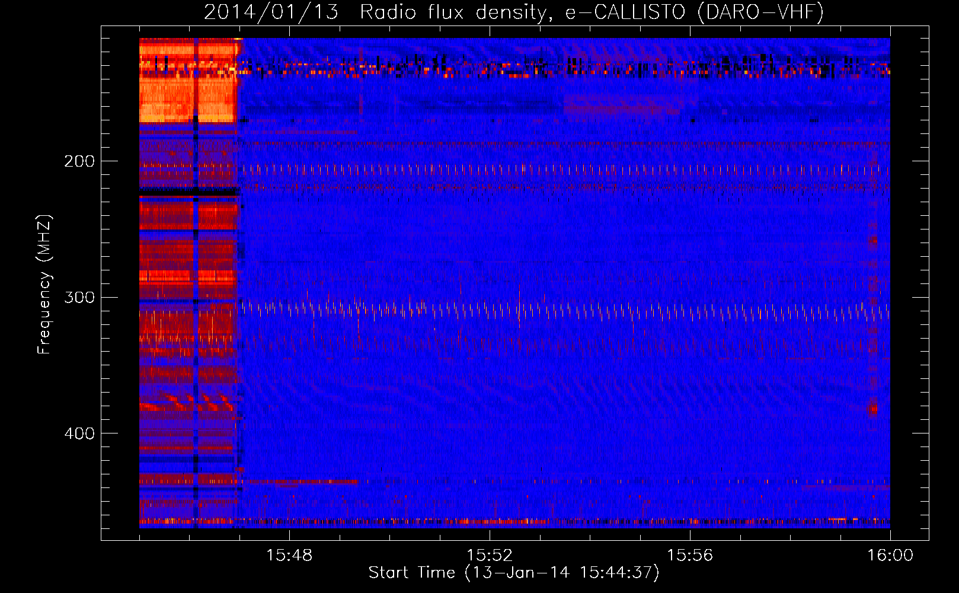The width and height of the screenshot is (959, 593).
Task: Click the 16:00 time tick label
Action: click(x=890, y=556)
